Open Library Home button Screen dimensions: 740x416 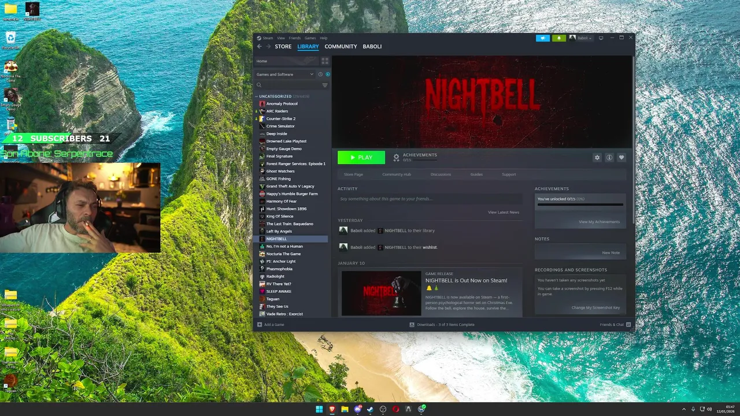(287, 61)
